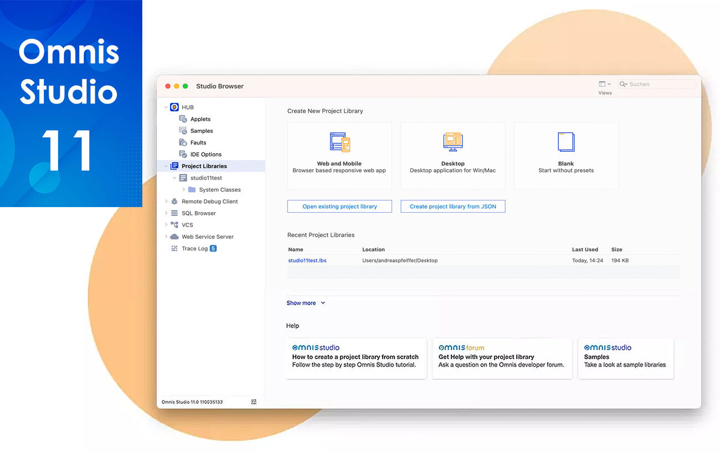Viewport: 720px width, 453px height.
Task: Click the Views layout icon
Action: coord(602,84)
